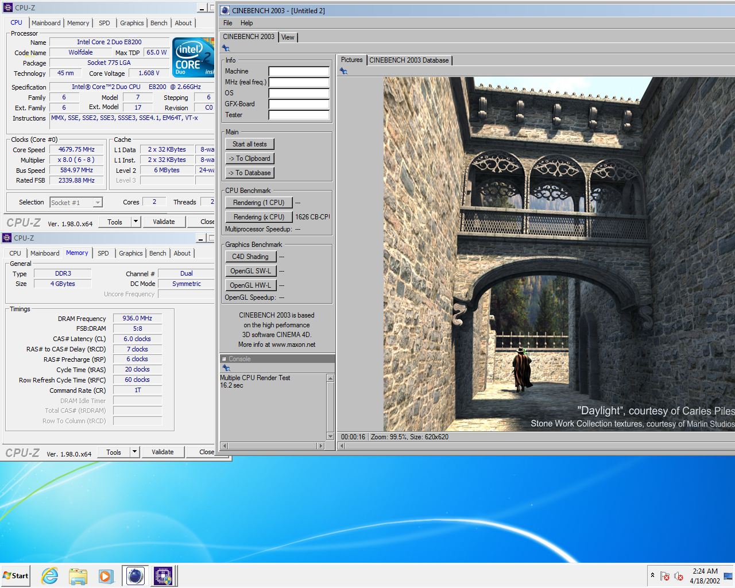
Task: Open the Help menu in CINEBENCH
Action: tap(246, 23)
